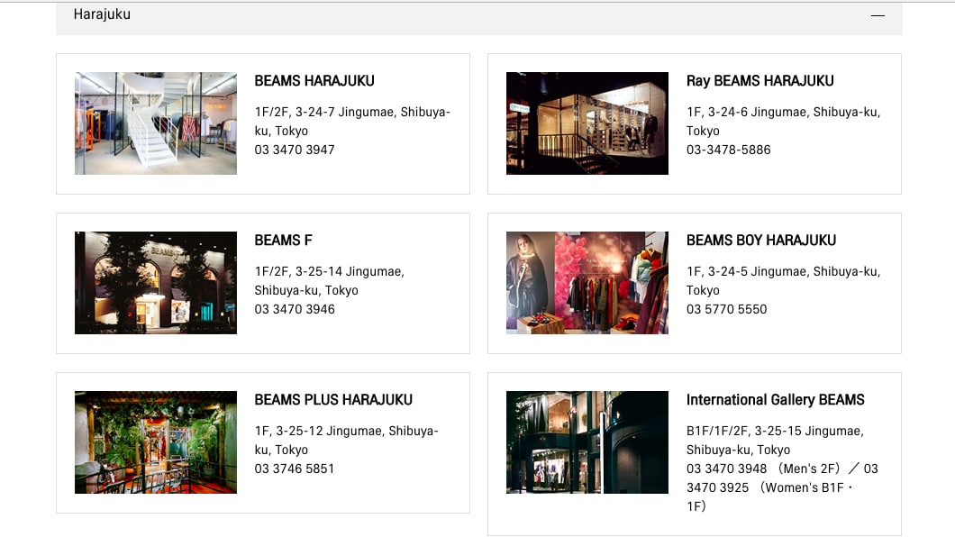Click address 1F, 3-24-6 Jingumae
This screenshot has width=955, height=537.
pos(783,121)
